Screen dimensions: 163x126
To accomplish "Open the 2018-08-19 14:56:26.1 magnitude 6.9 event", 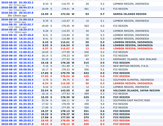I will pos(17,48).
